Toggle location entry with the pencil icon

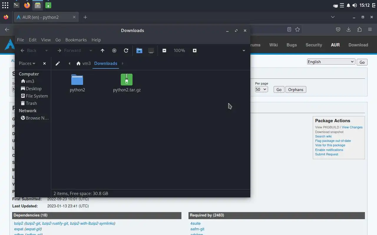point(58,63)
